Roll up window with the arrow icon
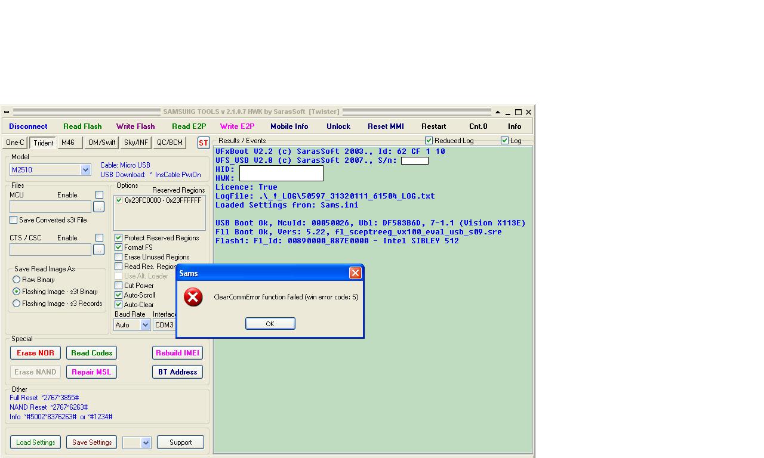The width and height of the screenshot is (764, 458). 497,112
